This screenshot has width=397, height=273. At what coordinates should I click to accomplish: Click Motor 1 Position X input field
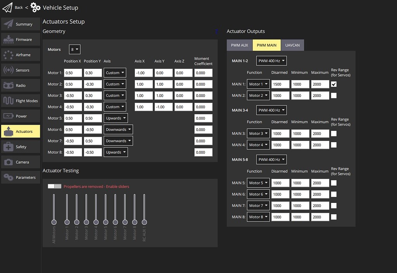[73, 73]
